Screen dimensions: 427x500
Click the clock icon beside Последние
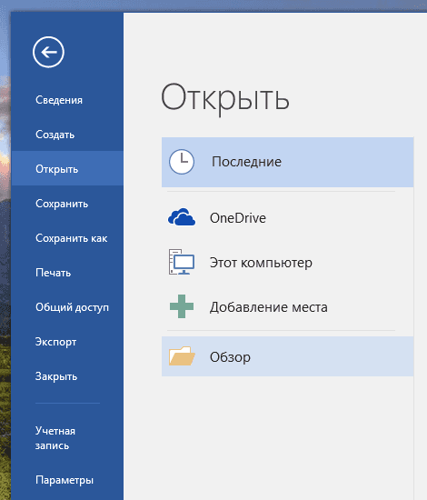182,162
